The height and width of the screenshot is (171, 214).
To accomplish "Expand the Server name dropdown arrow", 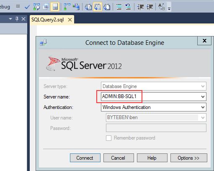I will click(x=203, y=96).
